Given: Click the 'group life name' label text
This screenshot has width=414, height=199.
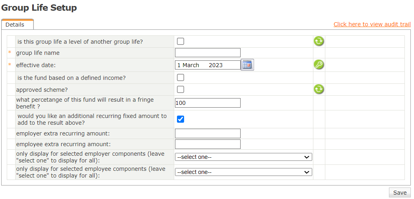Looking at the screenshot, I should coord(38,53).
